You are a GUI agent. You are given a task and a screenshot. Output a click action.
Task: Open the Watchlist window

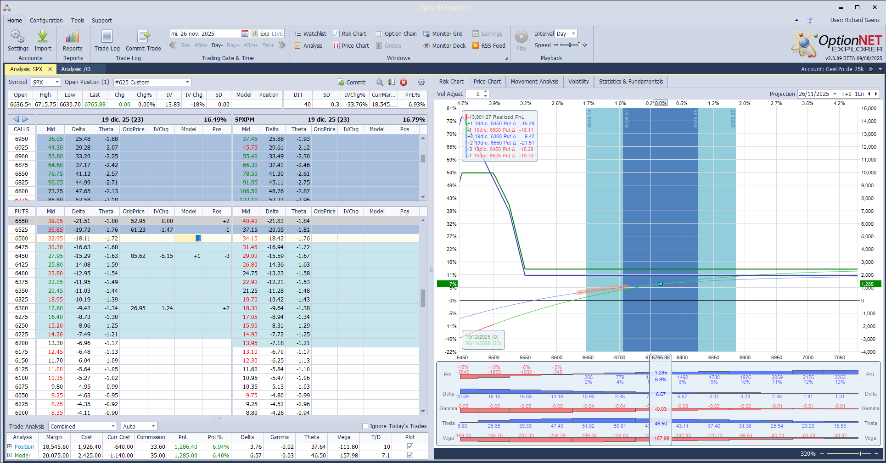click(310, 33)
